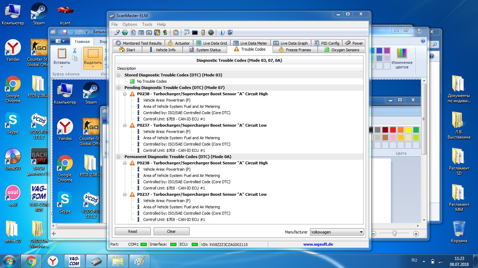The image size is (478, 268).
Task: Click the Paint zoom slider handle
Action: (394, 233)
